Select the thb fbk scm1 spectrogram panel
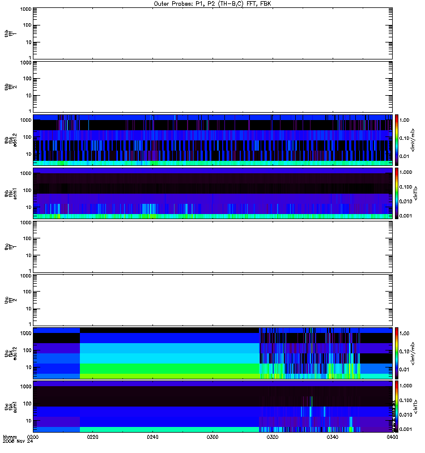Screen dimensions: 425x453 click(212, 193)
